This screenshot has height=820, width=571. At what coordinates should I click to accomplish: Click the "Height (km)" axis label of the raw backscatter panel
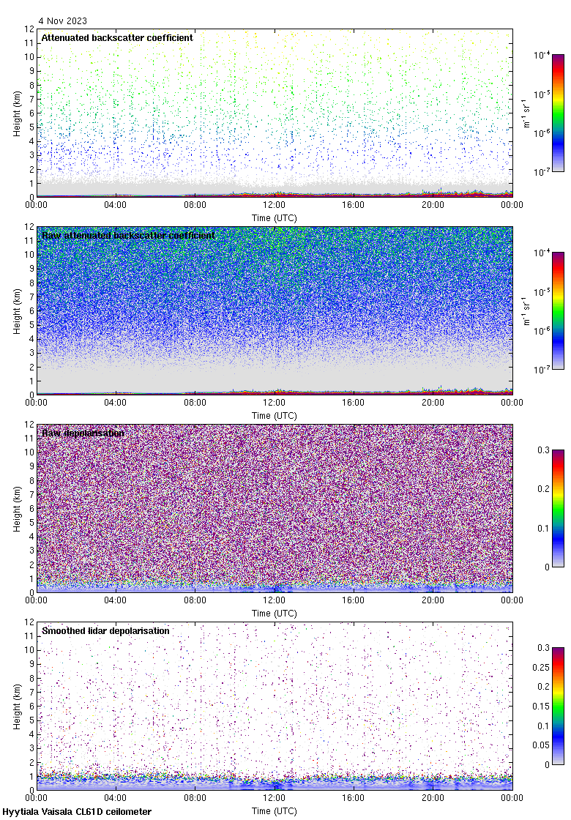[x=18, y=311]
